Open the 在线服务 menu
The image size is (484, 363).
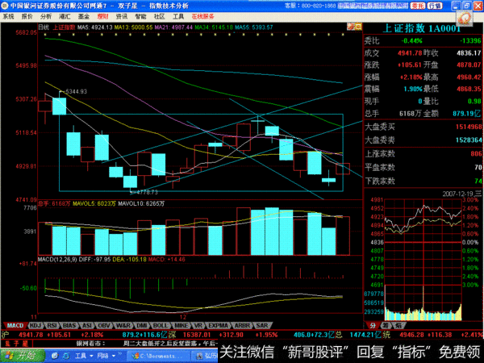[x=202, y=16]
